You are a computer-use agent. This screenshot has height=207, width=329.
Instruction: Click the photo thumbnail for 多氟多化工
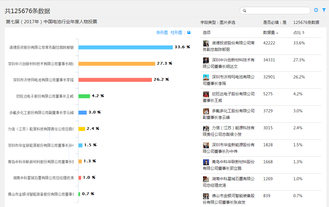click(x=206, y=111)
